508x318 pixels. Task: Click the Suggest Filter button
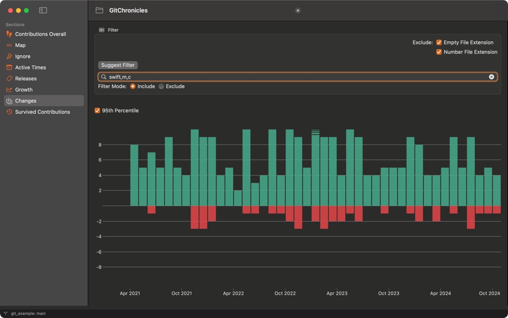118,65
